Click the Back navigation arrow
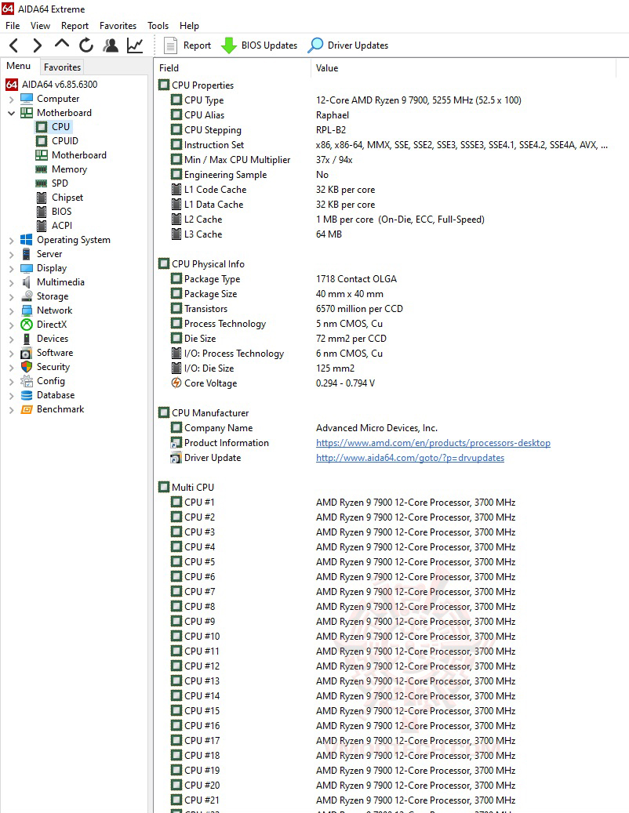This screenshot has height=813, width=629. pos(14,45)
